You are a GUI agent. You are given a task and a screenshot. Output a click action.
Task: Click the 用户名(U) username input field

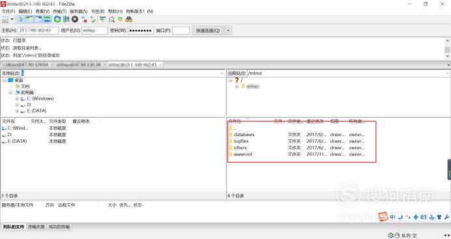tap(95, 31)
